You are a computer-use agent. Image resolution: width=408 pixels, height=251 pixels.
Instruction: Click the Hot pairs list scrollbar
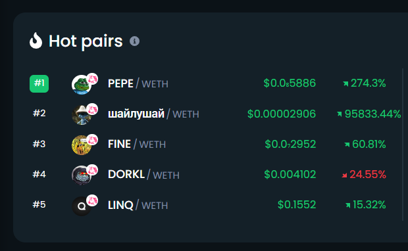tap(403, 145)
